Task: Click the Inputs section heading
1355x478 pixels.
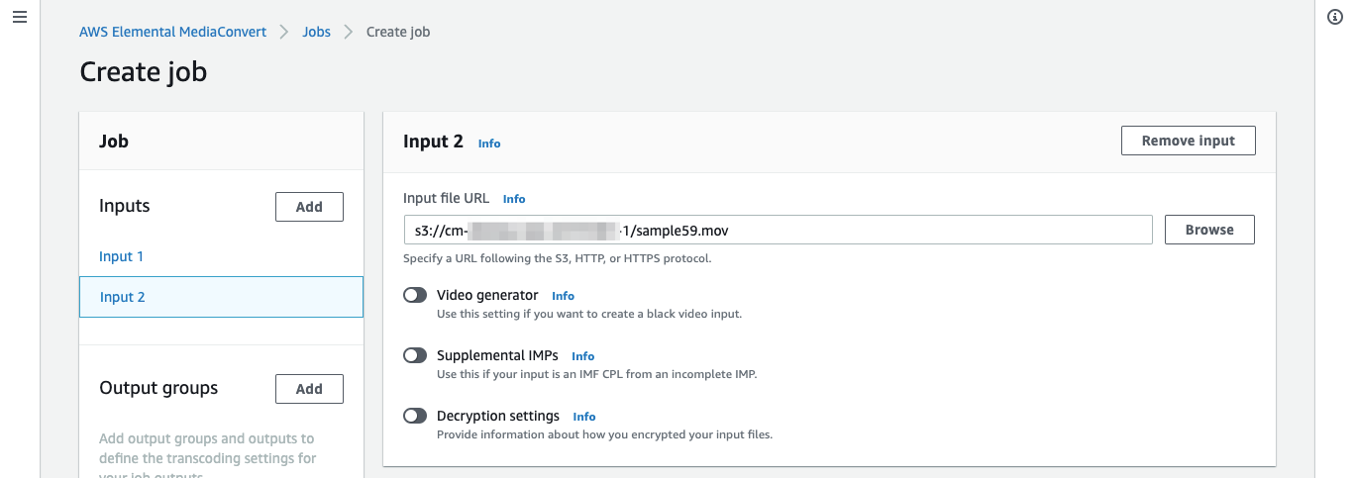Action: [125, 206]
